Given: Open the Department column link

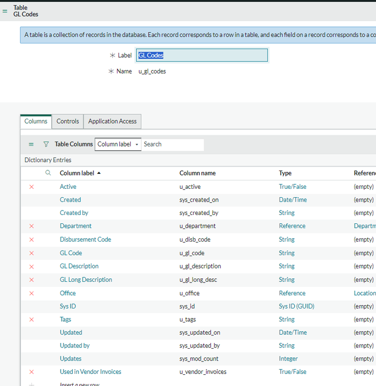Looking at the screenshot, I should [x=76, y=226].
